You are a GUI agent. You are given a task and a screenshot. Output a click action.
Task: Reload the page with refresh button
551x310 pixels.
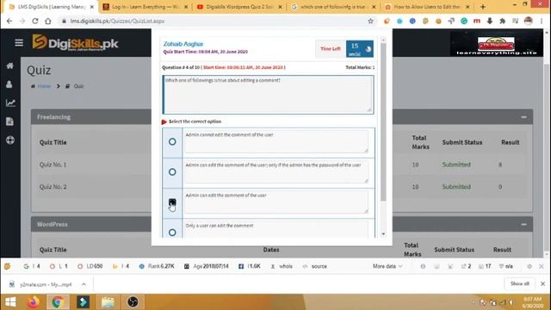pyautogui.click(x=34, y=21)
